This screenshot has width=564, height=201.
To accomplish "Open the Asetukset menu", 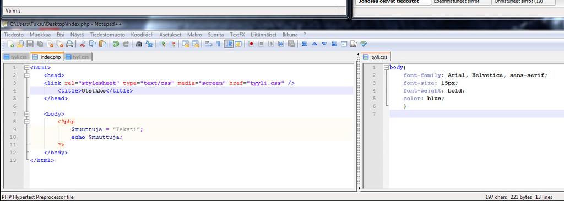I will [x=170, y=35].
